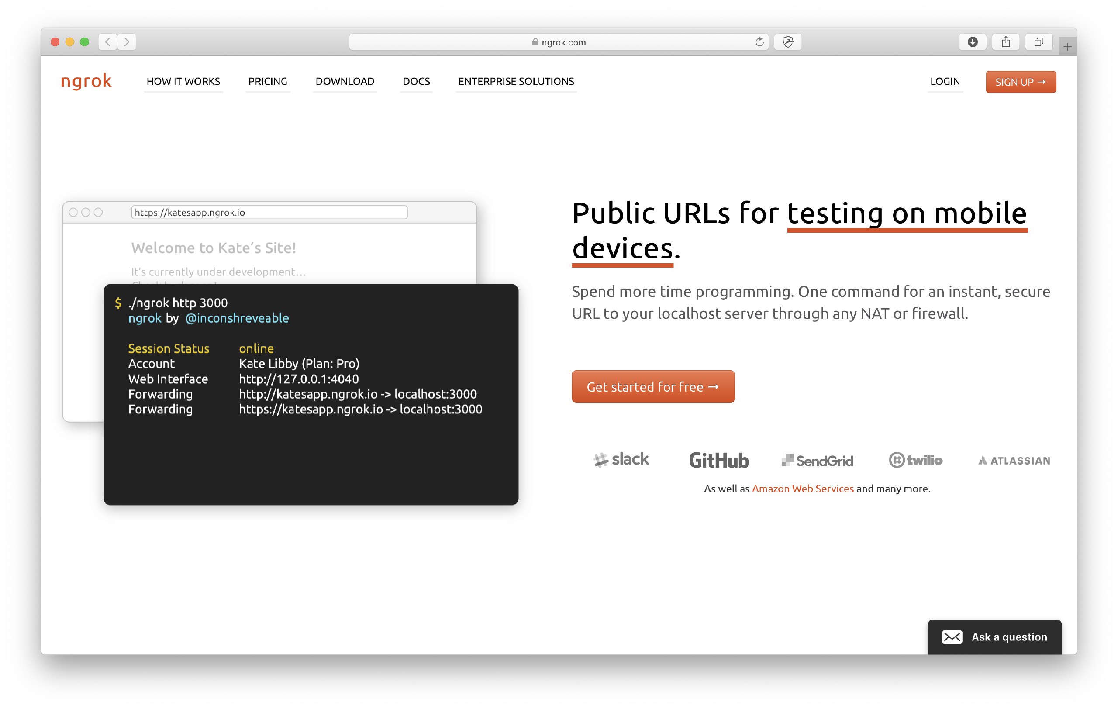Focus the Safari address bar

[x=559, y=42]
